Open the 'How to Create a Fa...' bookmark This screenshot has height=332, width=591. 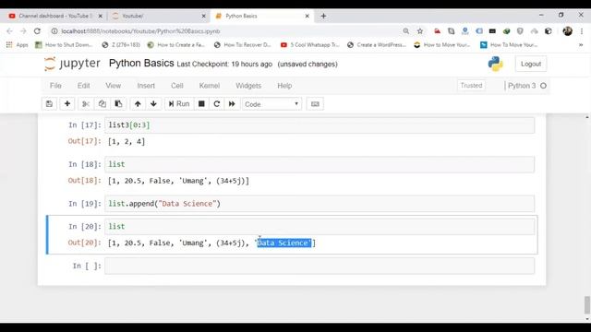point(176,45)
